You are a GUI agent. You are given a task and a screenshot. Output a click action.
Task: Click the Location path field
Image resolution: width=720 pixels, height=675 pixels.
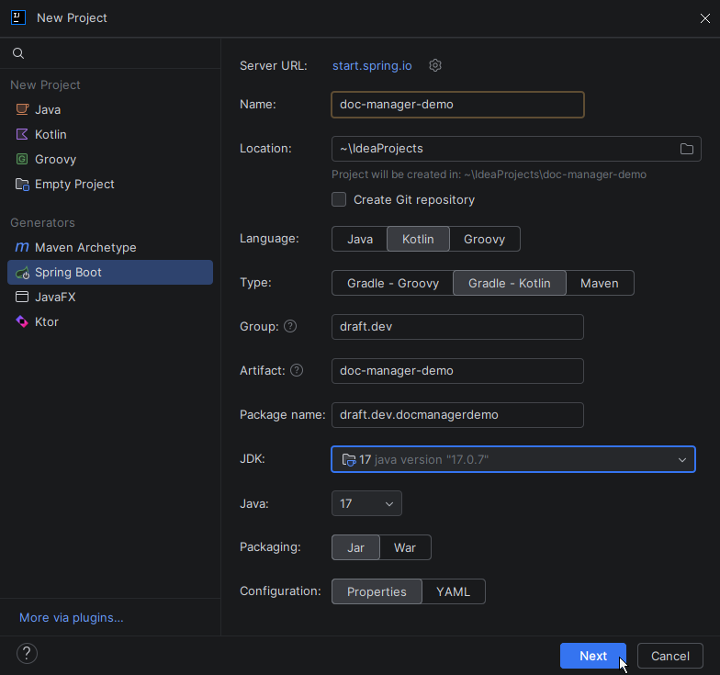point(516,149)
